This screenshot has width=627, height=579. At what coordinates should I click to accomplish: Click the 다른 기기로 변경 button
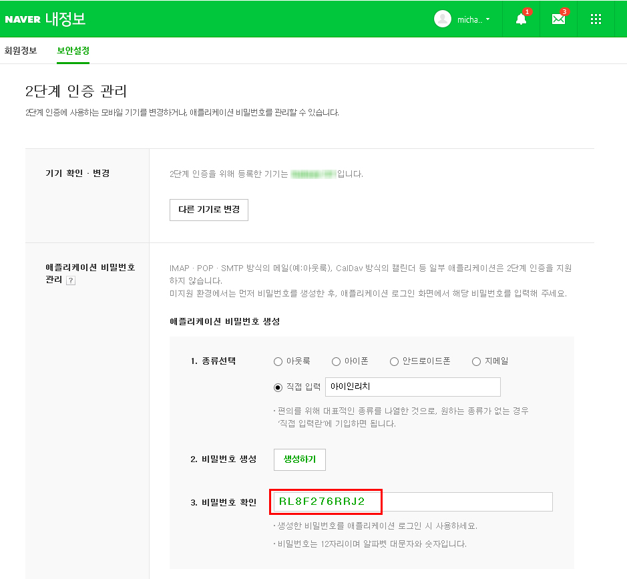point(209,209)
